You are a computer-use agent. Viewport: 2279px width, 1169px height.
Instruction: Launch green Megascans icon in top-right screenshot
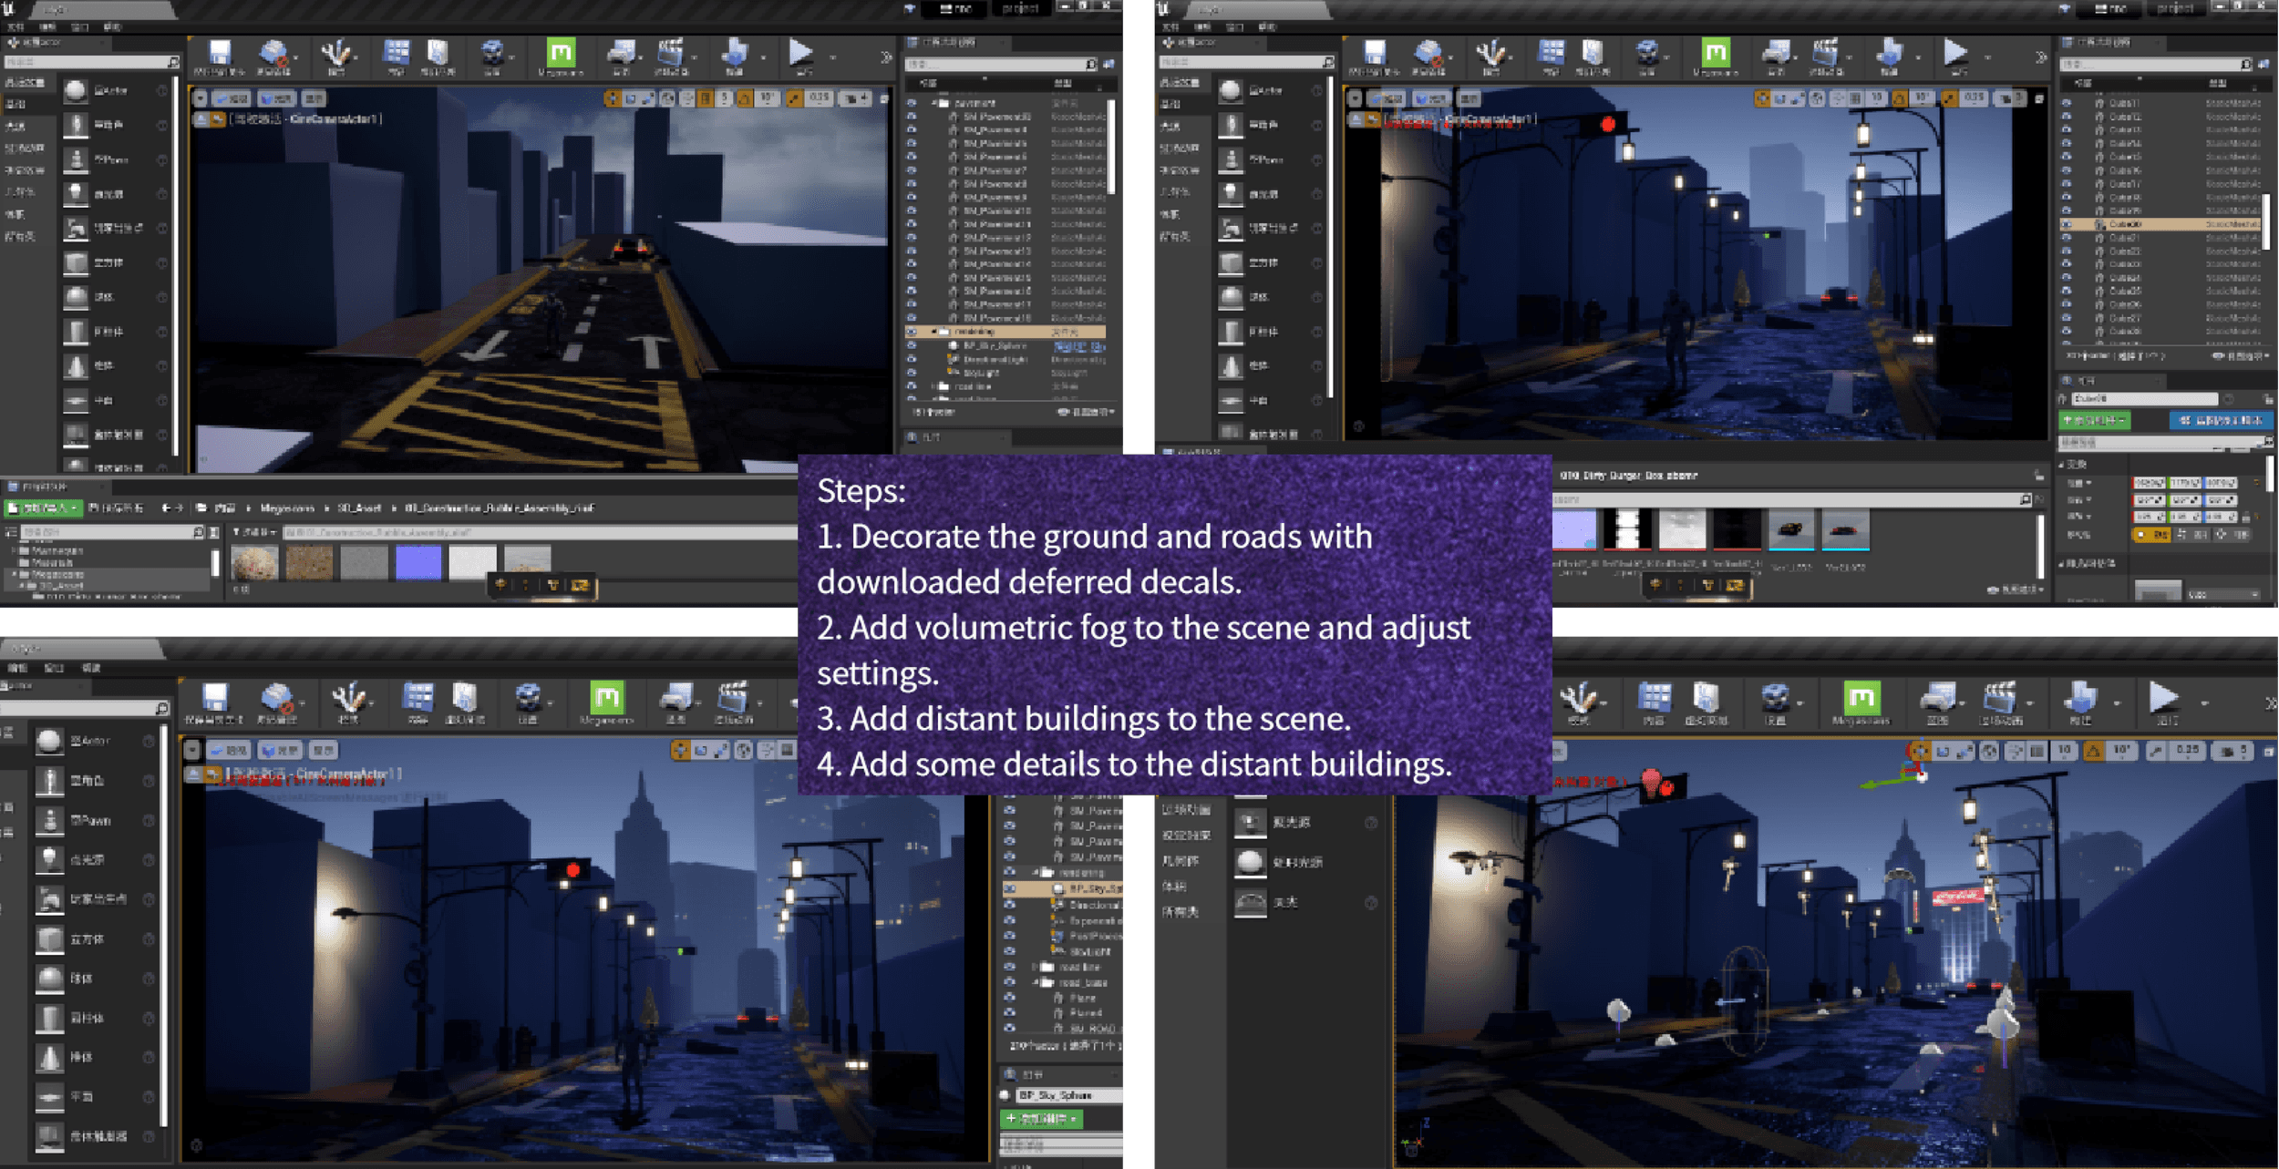coord(1716,52)
